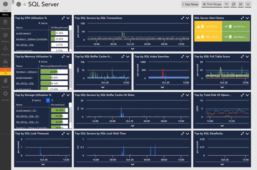Open the Time Range selector
257x170 pixels.
click(x=212, y=4)
